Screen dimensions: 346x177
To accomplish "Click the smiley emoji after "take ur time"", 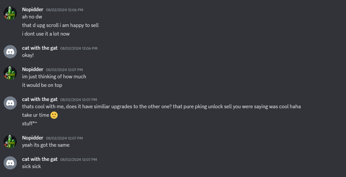I will pos(54,115).
